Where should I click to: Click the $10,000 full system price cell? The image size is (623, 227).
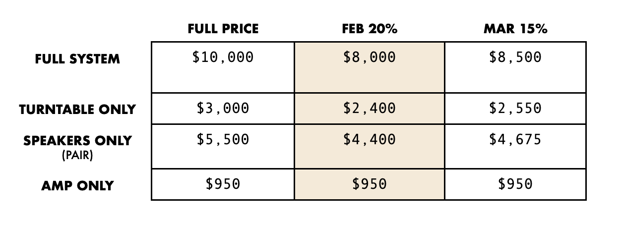223,57
